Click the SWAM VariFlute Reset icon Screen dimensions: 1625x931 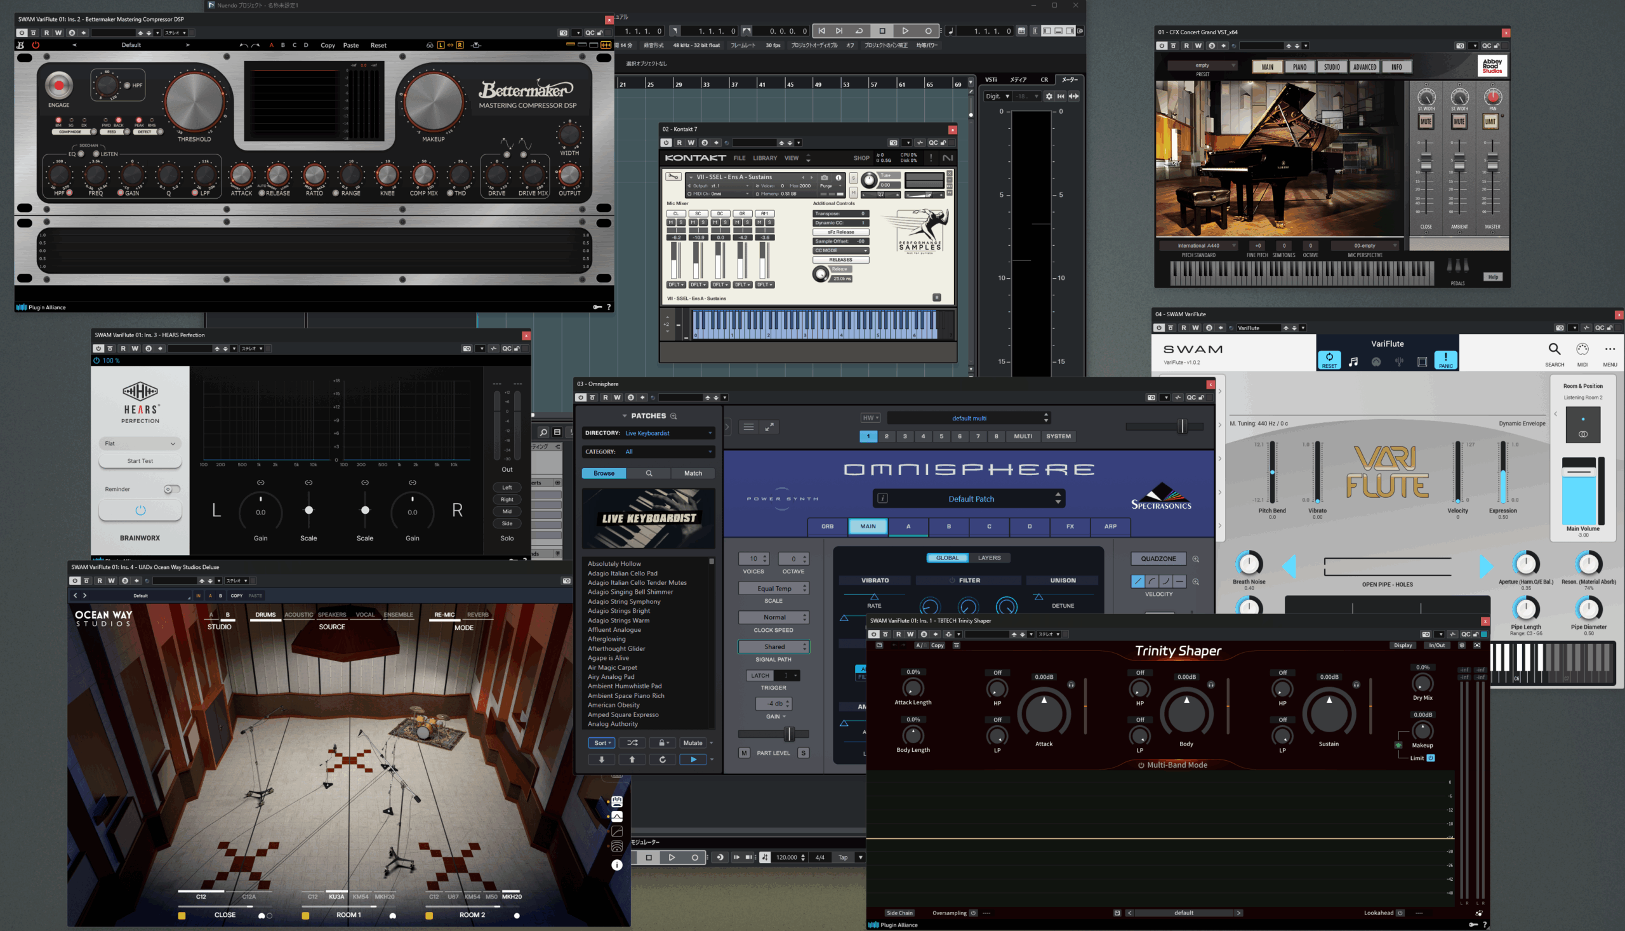1329,359
